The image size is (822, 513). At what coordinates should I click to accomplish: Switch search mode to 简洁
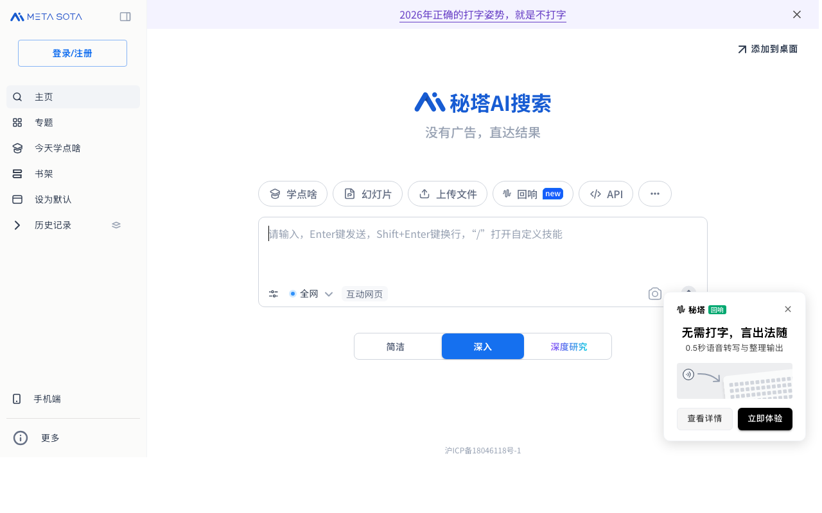click(396, 346)
